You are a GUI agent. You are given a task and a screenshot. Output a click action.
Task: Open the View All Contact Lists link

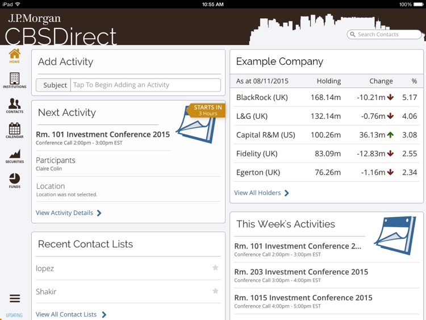[66, 314]
